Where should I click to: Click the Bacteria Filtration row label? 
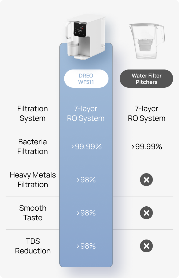pos(33,146)
